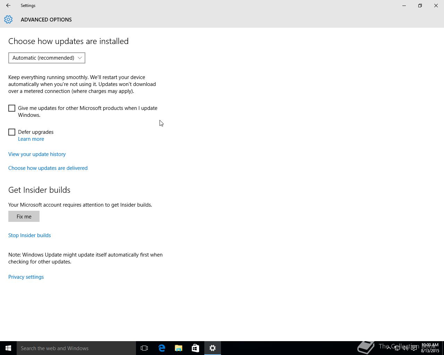This screenshot has width=444, height=355.
Task: Open the network status tray icon
Action: [x=397, y=348]
